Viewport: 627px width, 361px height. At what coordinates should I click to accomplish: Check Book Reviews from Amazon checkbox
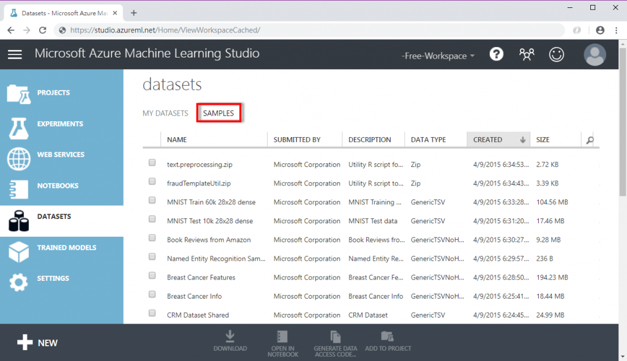(x=152, y=237)
